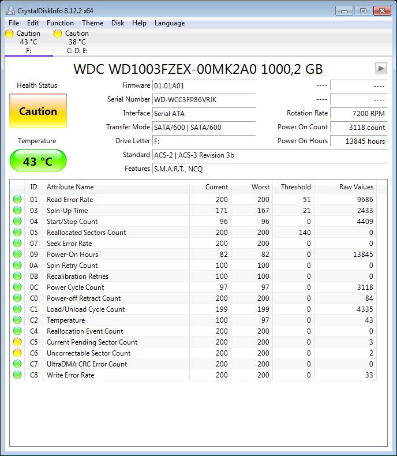Screen dimensions: 397x456
Task: Click the Serial Number field
Action: tap(204, 99)
